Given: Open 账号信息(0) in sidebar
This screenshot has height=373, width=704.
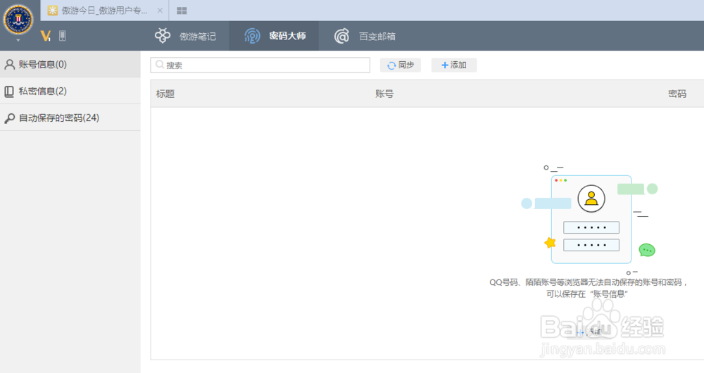Looking at the screenshot, I should [x=70, y=64].
